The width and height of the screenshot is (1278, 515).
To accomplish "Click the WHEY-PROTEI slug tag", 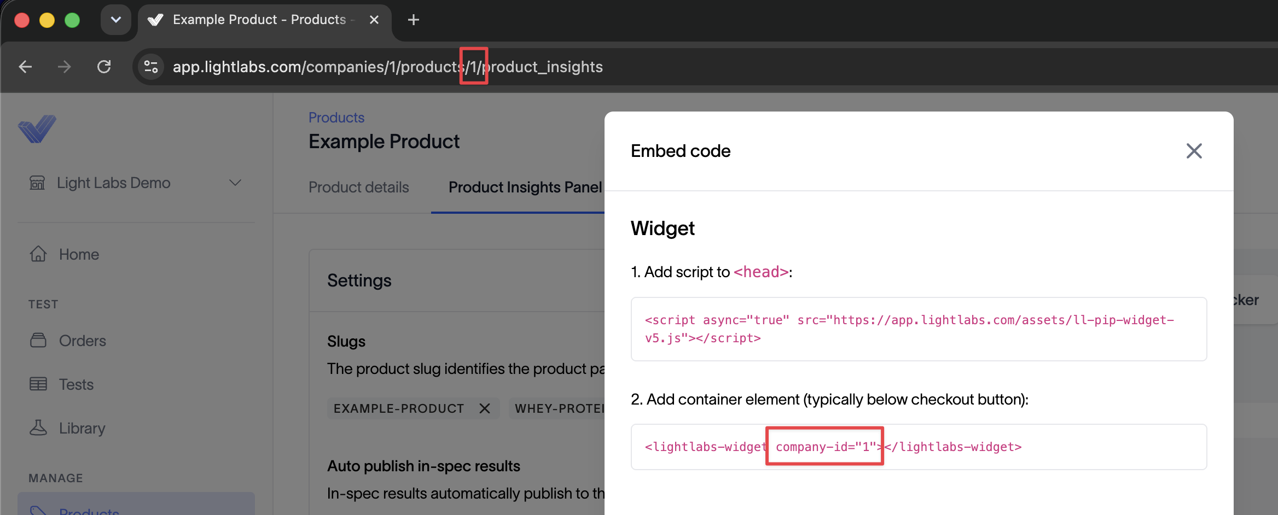I will click(x=557, y=408).
